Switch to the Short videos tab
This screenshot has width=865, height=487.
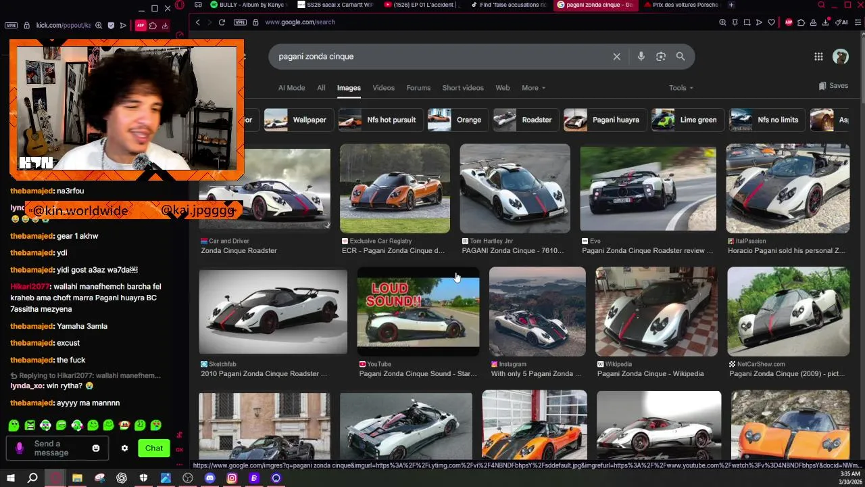click(x=463, y=88)
